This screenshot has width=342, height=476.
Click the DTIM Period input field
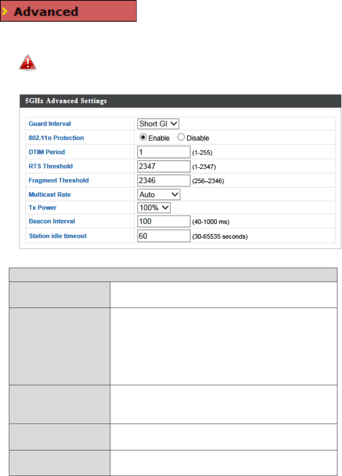pos(164,152)
